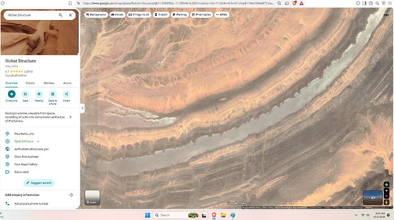This screenshot has height=220, width=394.
Task: Open the Layers map type thumbnail
Action: pyautogui.click(x=92, y=197)
